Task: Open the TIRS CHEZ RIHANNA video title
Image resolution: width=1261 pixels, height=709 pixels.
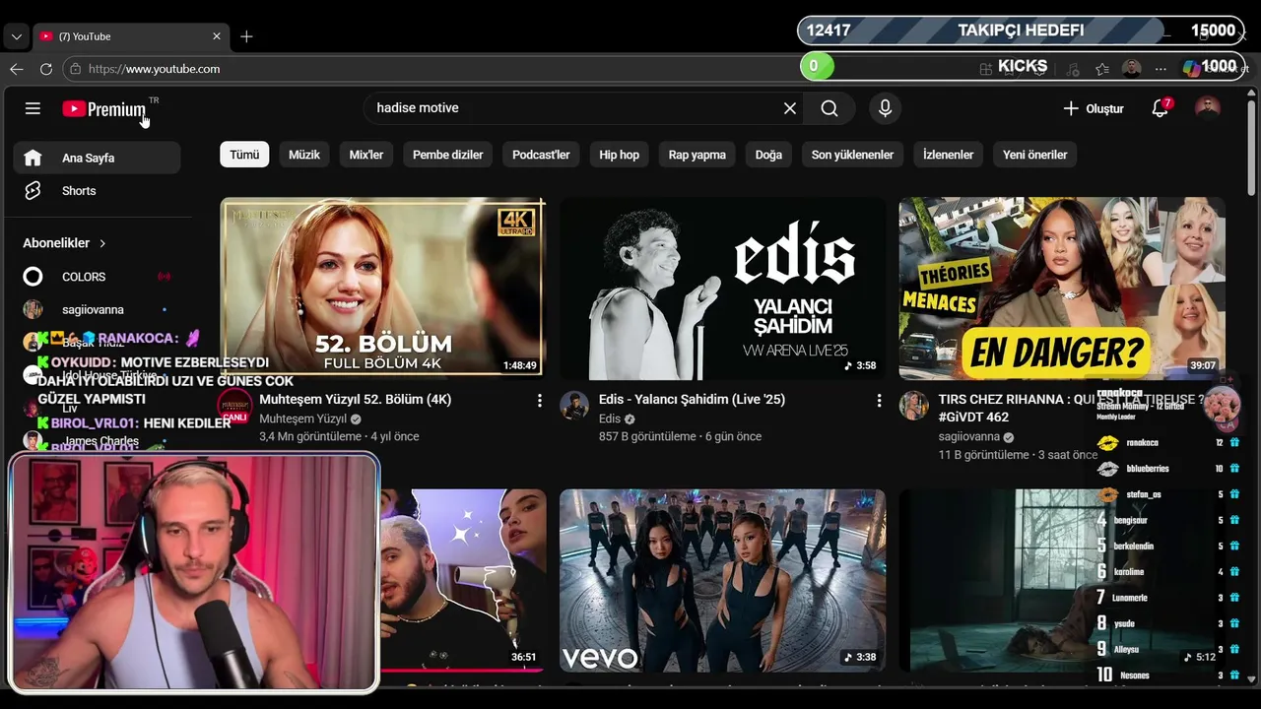Action: [x=1071, y=408]
